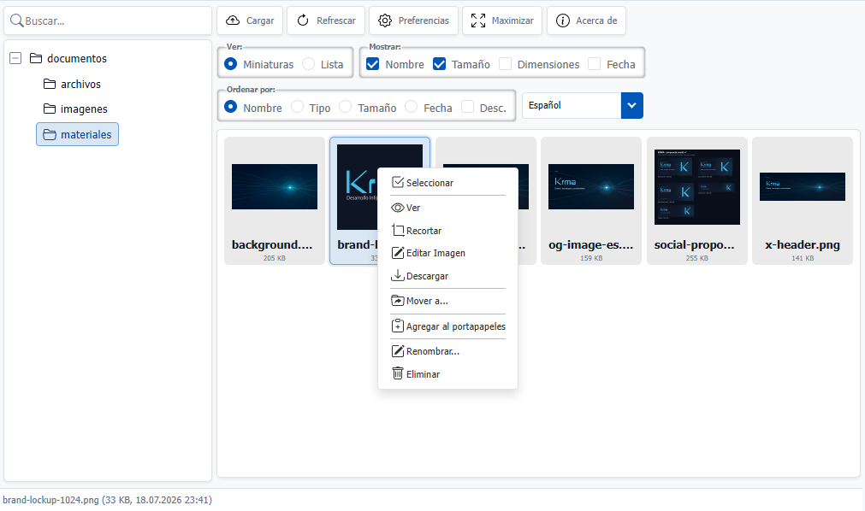Image resolution: width=865 pixels, height=511 pixels.
Task: Click the Maximizar button label
Action: point(512,21)
